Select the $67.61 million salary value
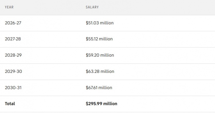The height and width of the screenshot is (113, 215). point(99,88)
